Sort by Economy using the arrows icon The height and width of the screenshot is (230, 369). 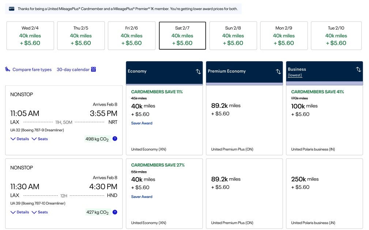coord(198,71)
